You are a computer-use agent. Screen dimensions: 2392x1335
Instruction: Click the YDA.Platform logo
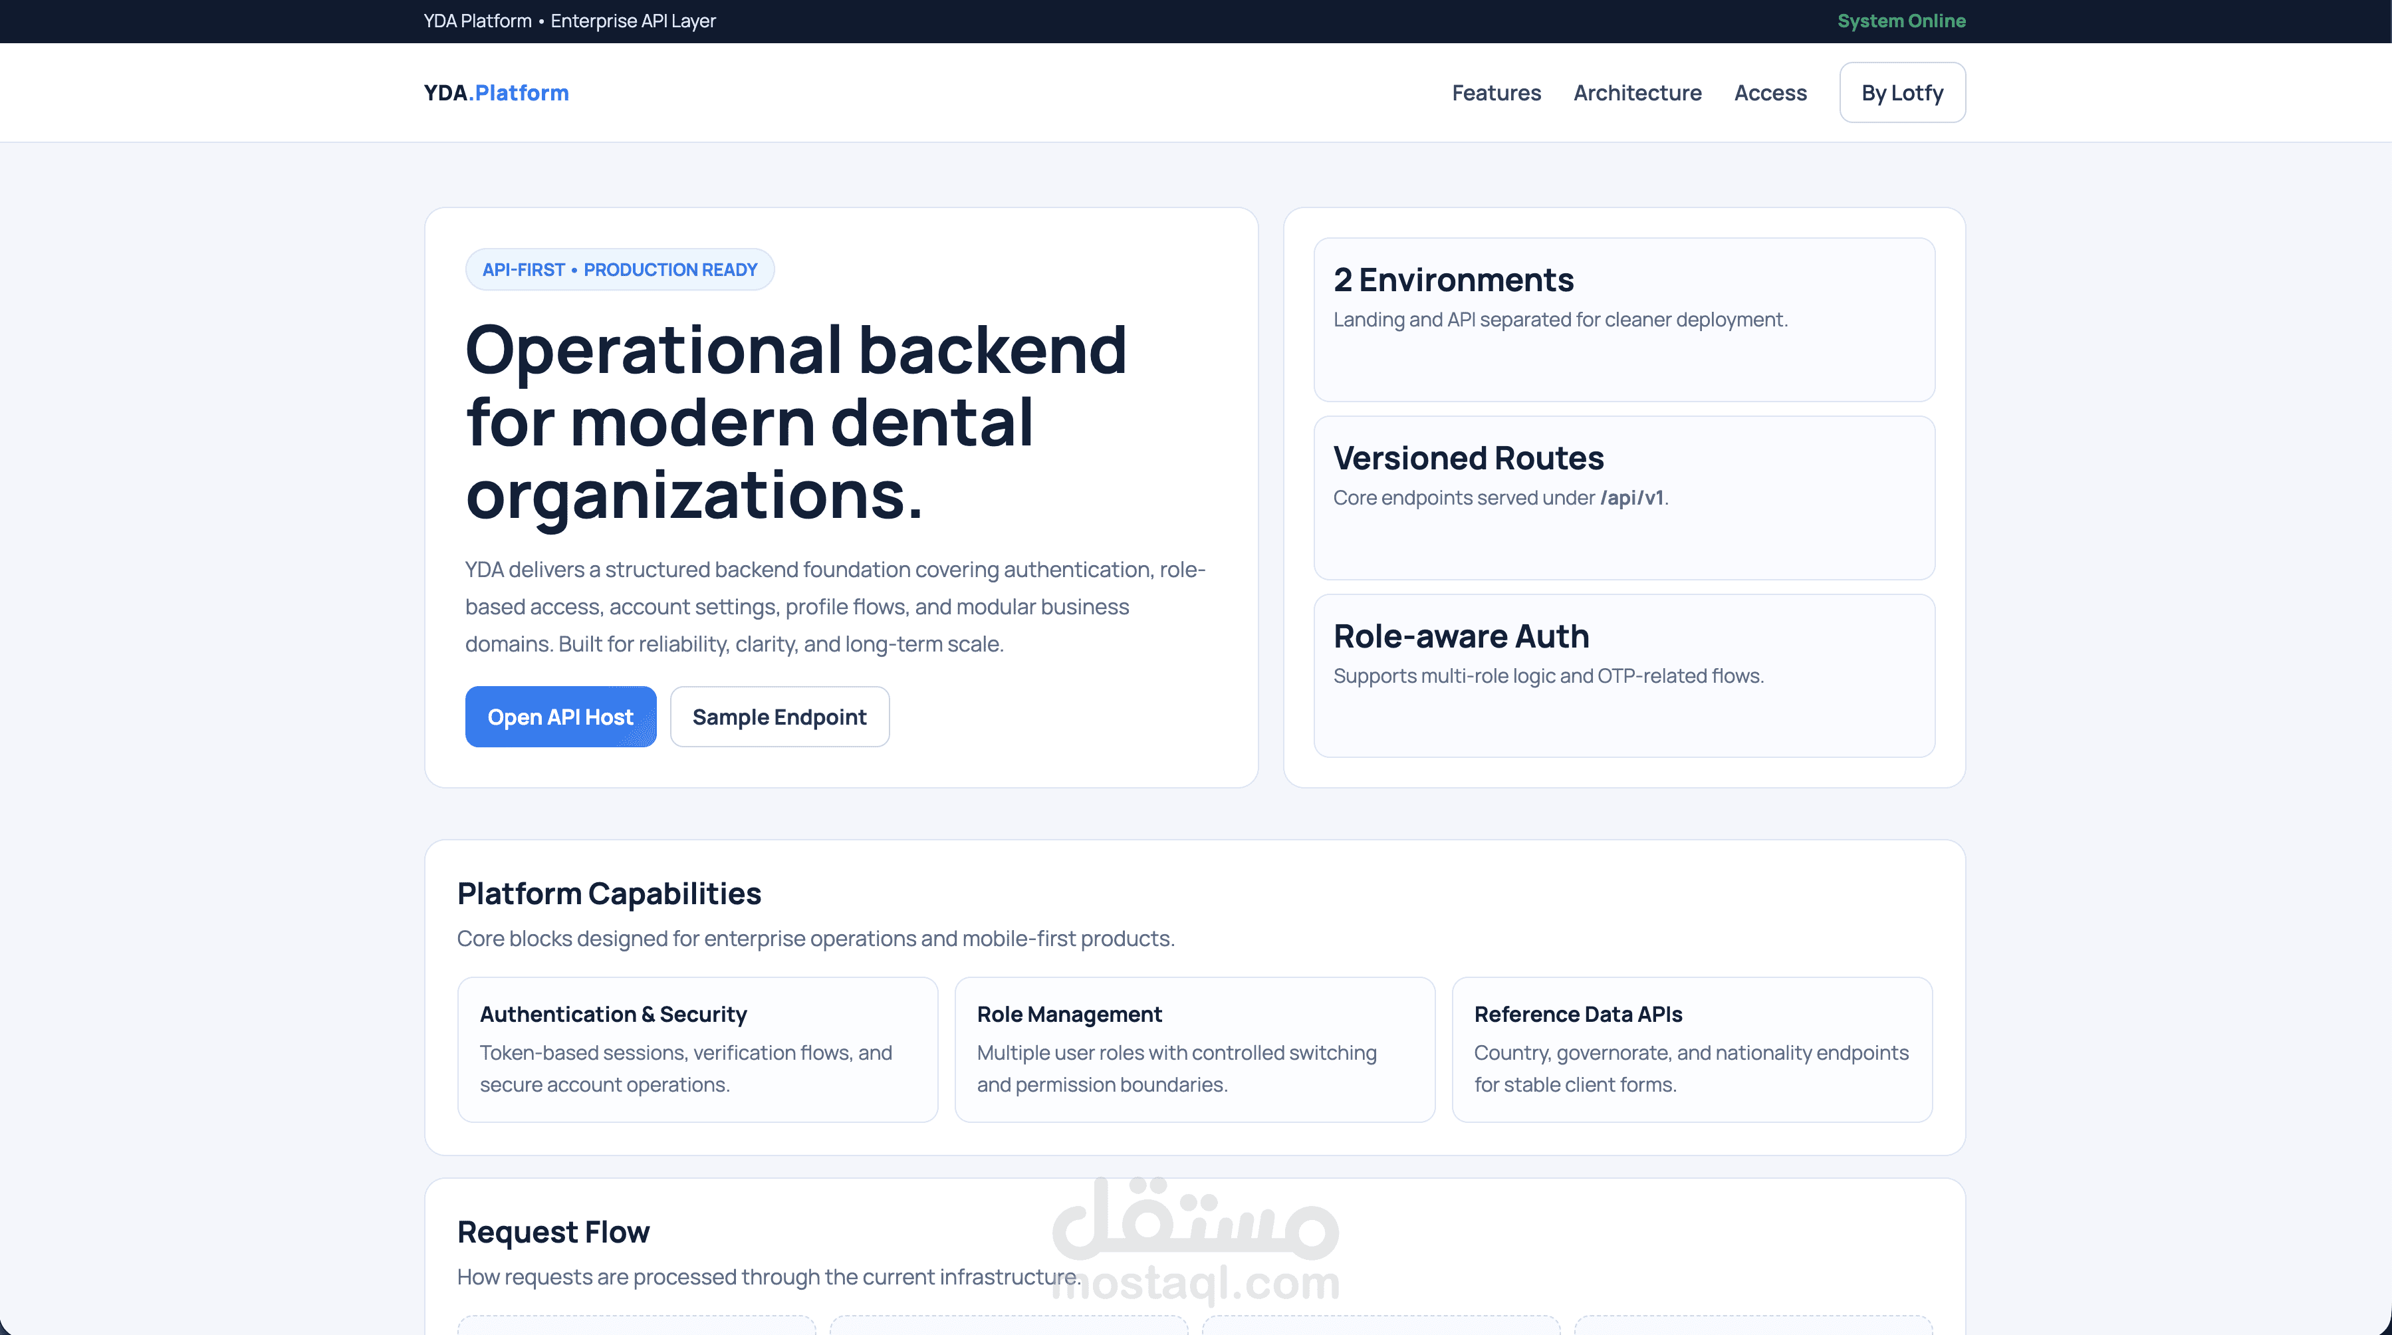coord(496,93)
